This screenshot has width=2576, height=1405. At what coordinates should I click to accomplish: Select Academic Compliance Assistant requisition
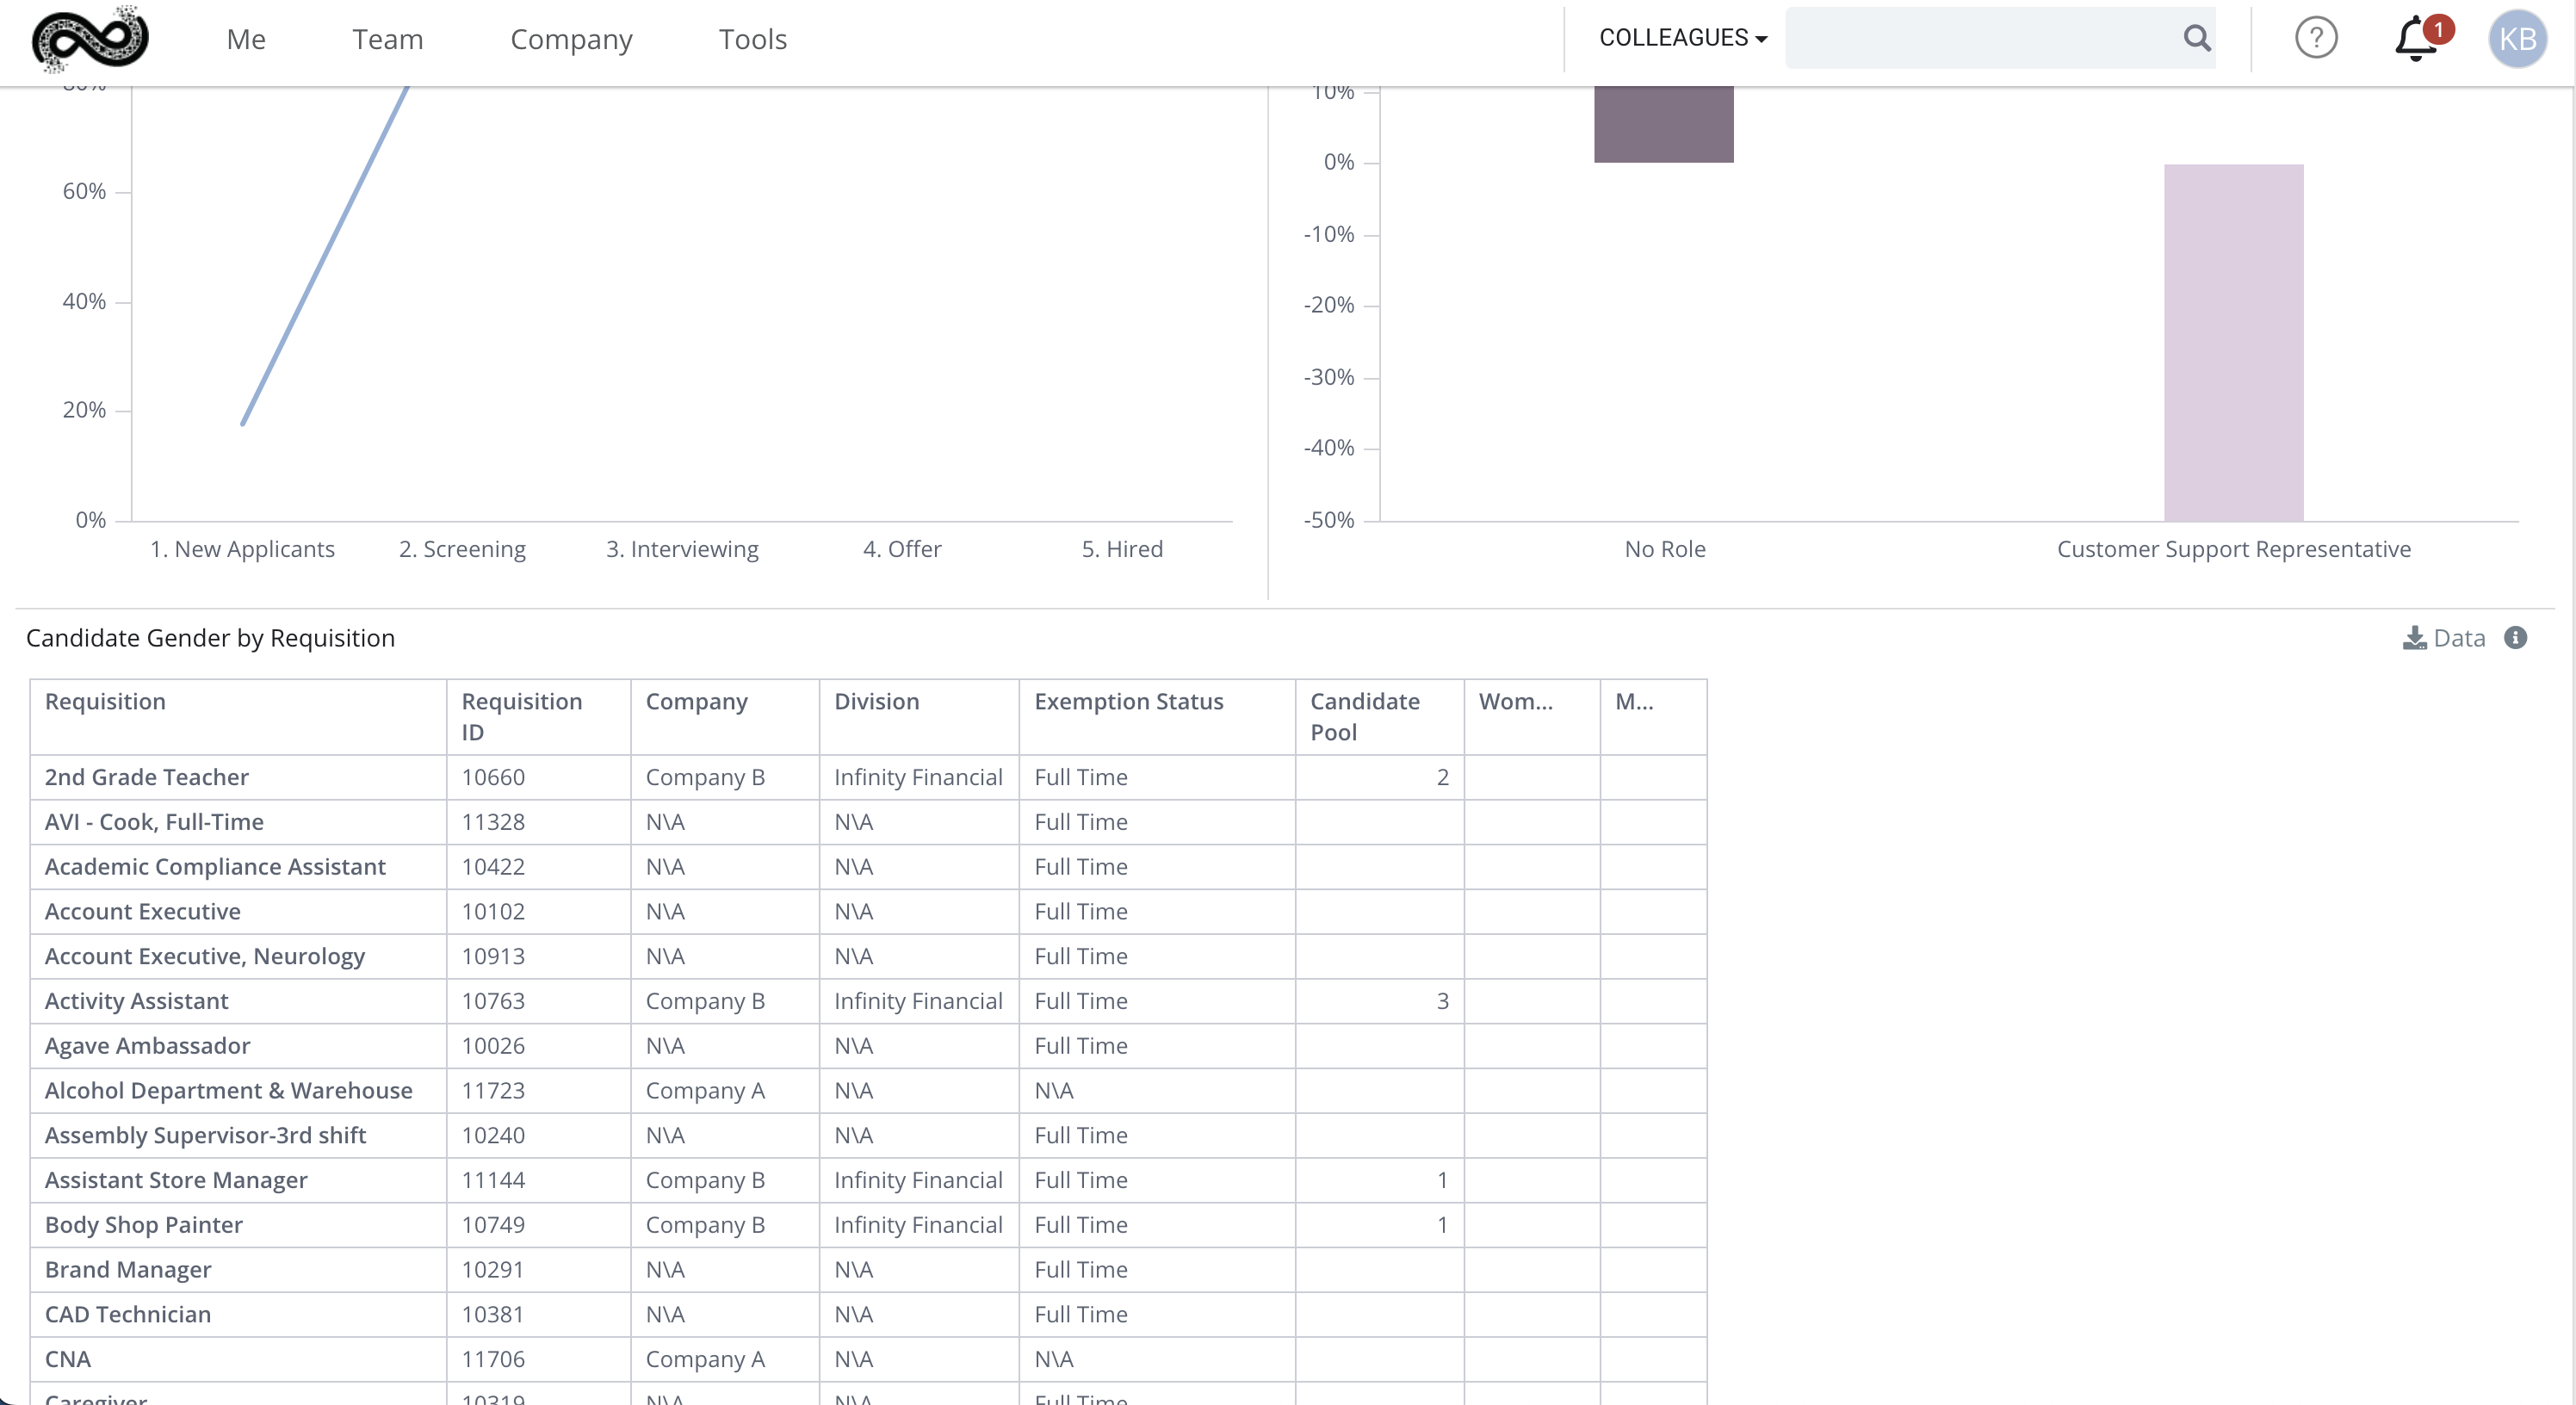(x=215, y=867)
